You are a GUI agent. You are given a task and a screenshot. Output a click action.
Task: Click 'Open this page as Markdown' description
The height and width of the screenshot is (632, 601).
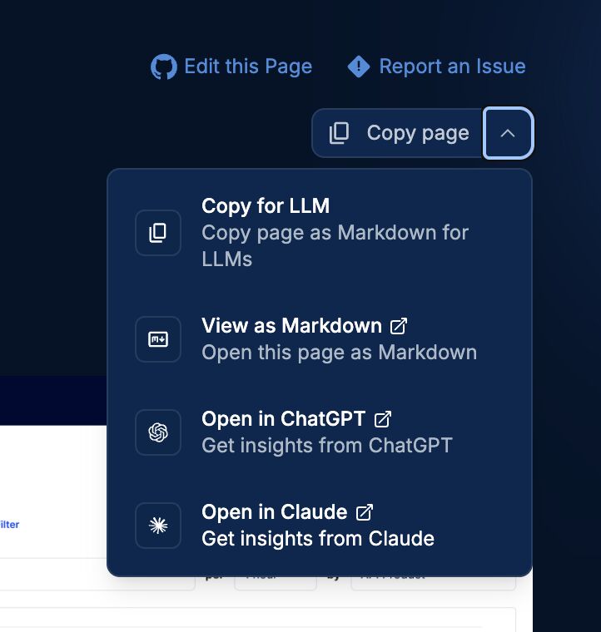coord(340,353)
